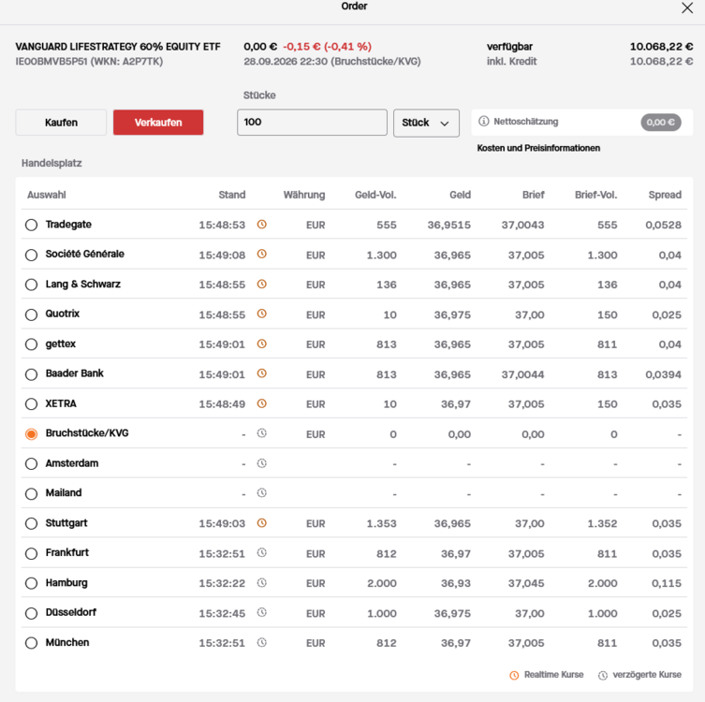Click the Stand column header
The image size is (705, 702).
point(232,195)
